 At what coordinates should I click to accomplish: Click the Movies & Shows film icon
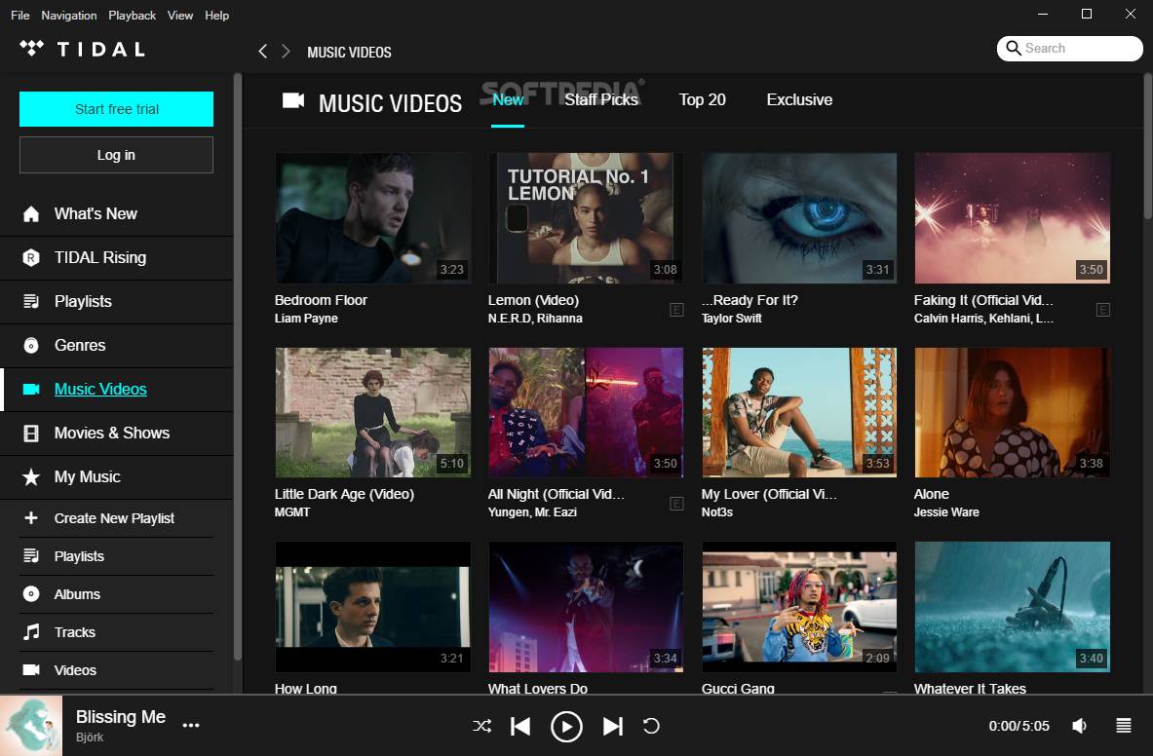[x=31, y=434]
